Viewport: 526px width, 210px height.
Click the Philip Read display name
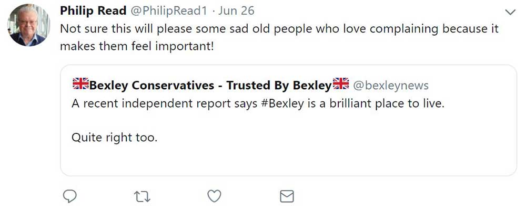point(93,11)
